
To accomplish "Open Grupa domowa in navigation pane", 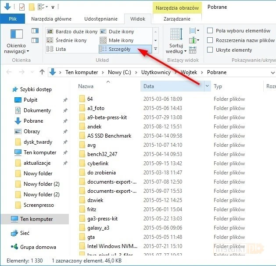I will tap(38, 247).
